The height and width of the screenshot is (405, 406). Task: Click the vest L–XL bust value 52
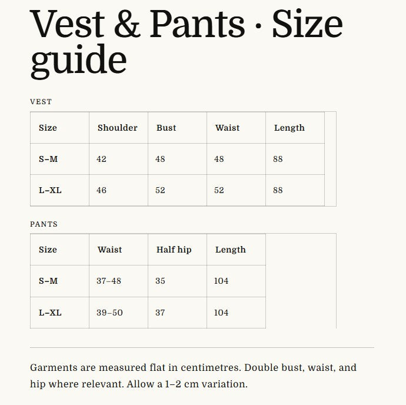[x=160, y=190]
